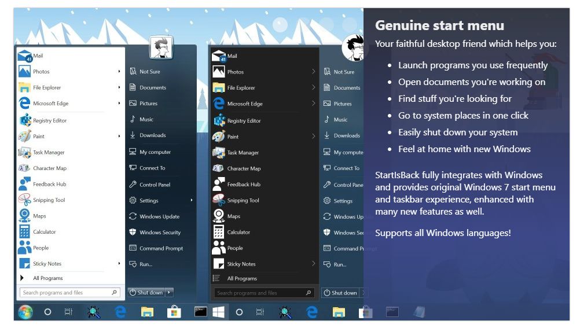The height and width of the screenshot is (328, 580).
Task: Open File Explorer on the right taskbar
Action: pyautogui.click(x=339, y=312)
